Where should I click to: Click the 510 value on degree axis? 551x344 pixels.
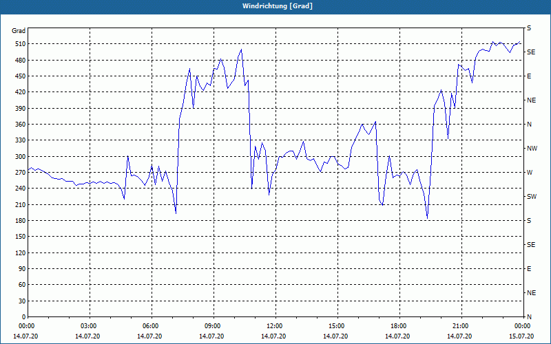click(x=20, y=44)
